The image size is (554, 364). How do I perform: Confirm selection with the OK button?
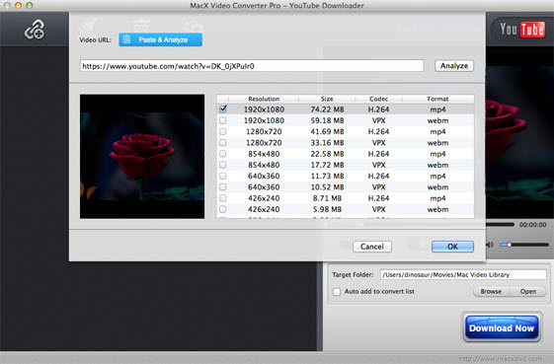pos(452,247)
